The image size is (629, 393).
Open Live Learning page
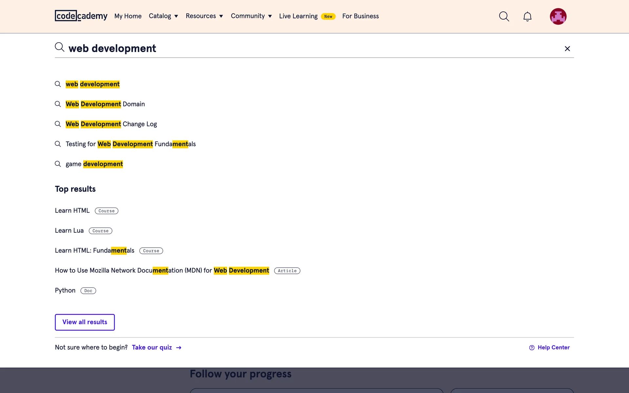click(x=298, y=16)
